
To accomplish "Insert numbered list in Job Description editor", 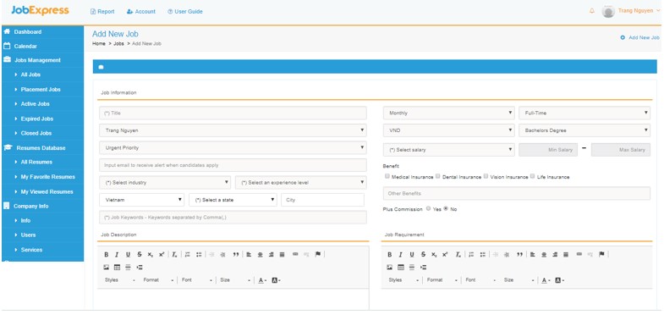I will pyautogui.click(x=187, y=254).
